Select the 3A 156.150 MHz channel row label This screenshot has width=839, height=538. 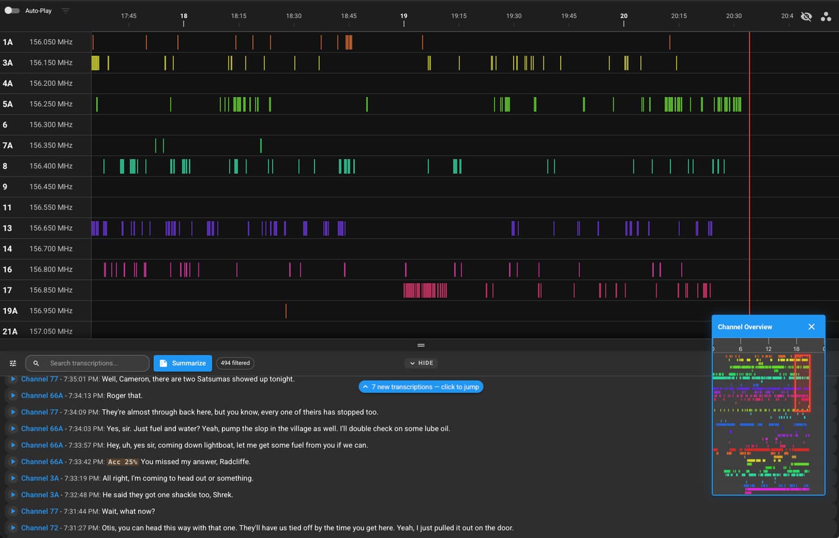pyautogui.click(x=45, y=63)
